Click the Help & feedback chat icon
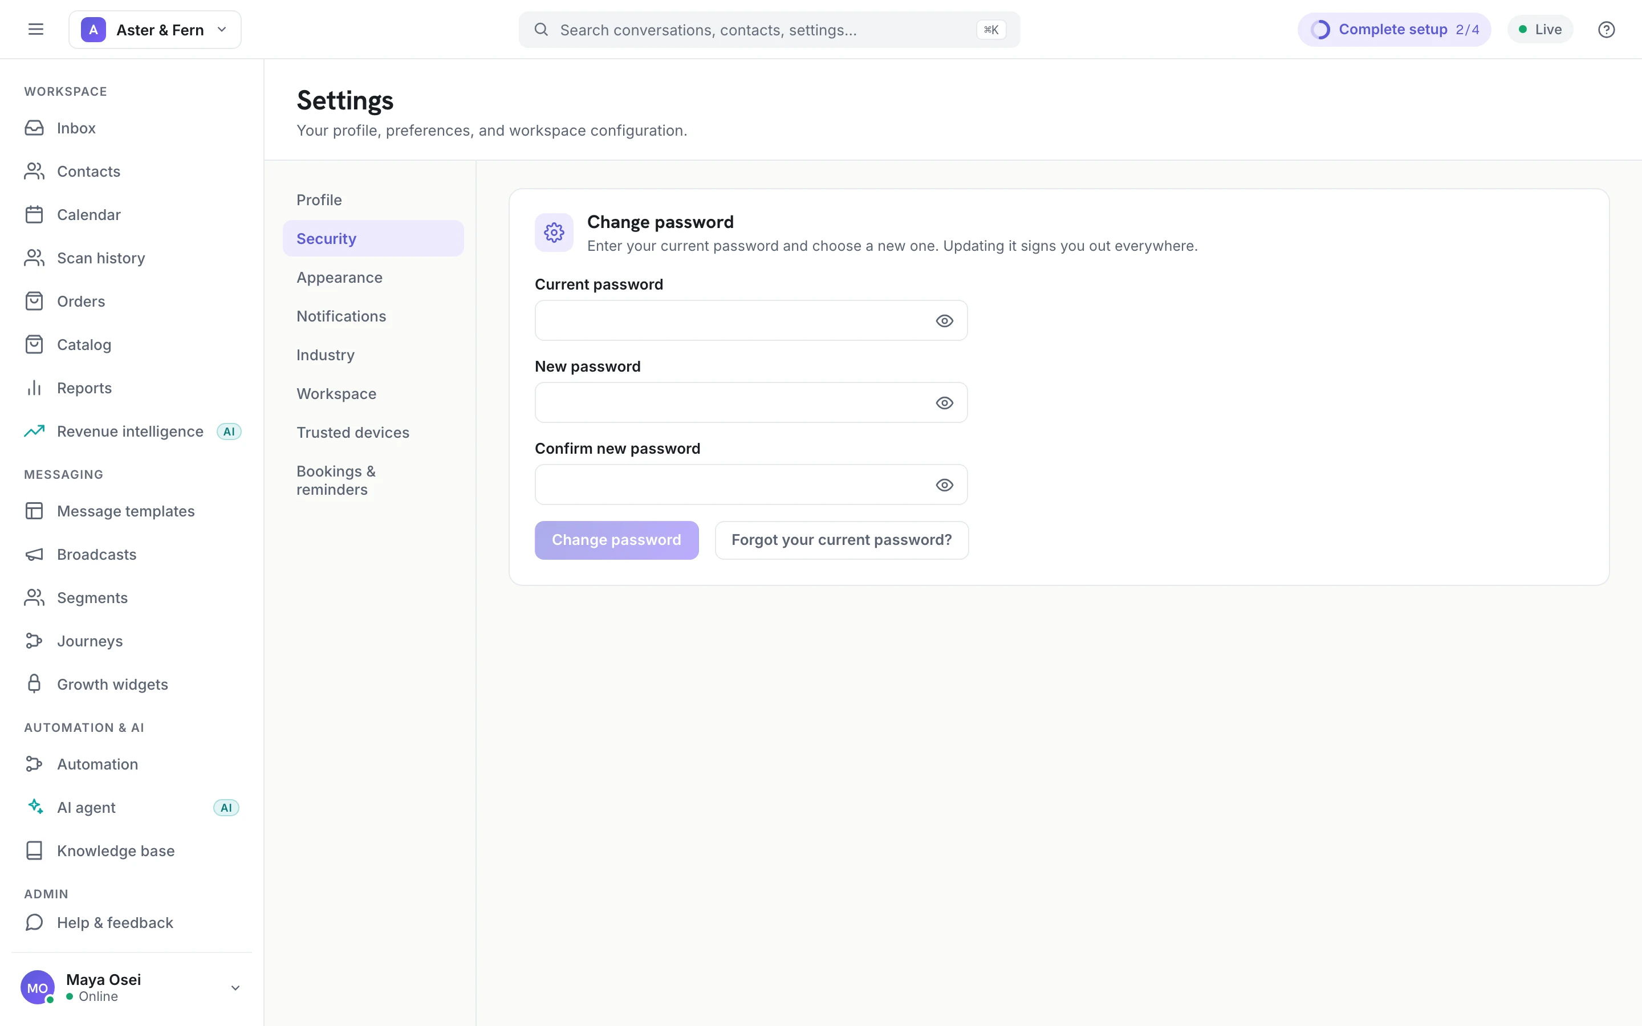This screenshot has width=1642, height=1026. point(34,923)
